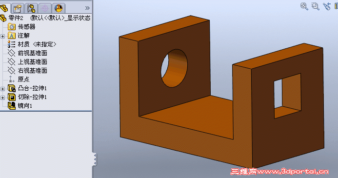This screenshot has height=178, width=338.
Task: Select the 传感器 tree item
Action: (26, 27)
